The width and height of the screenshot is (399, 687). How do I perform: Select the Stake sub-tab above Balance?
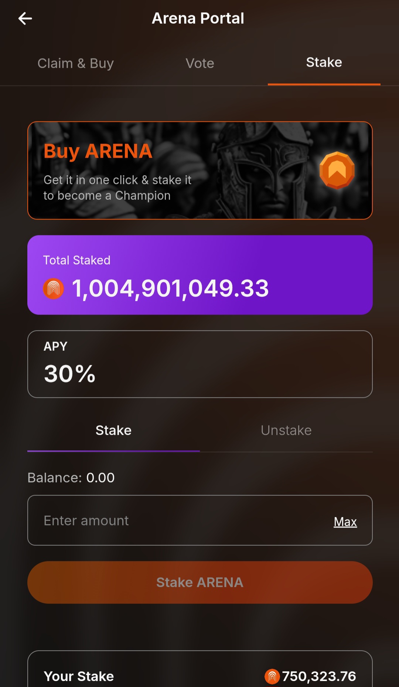pyautogui.click(x=113, y=431)
